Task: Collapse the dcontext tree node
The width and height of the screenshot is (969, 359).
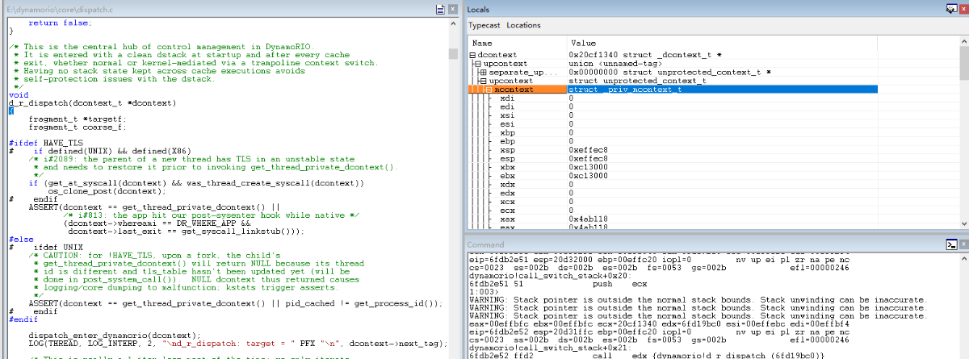Action: (x=472, y=55)
